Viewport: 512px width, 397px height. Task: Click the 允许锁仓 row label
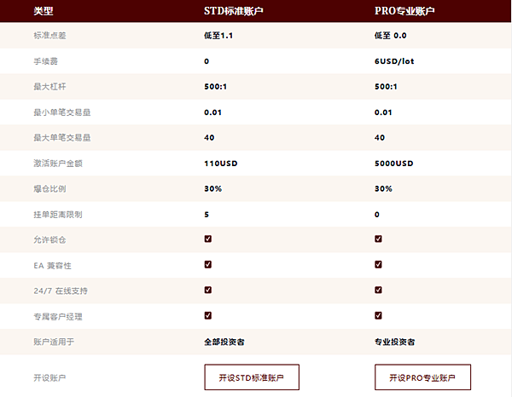point(49,240)
